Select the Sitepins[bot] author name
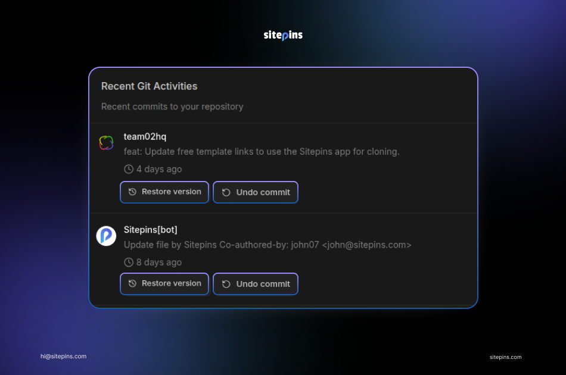 [150, 230]
